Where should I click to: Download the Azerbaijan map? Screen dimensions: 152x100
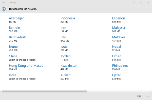[x=16, y=20]
